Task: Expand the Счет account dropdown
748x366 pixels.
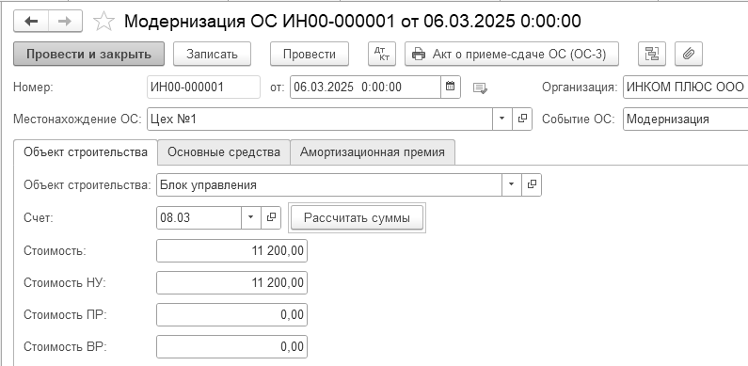Action: click(251, 217)
